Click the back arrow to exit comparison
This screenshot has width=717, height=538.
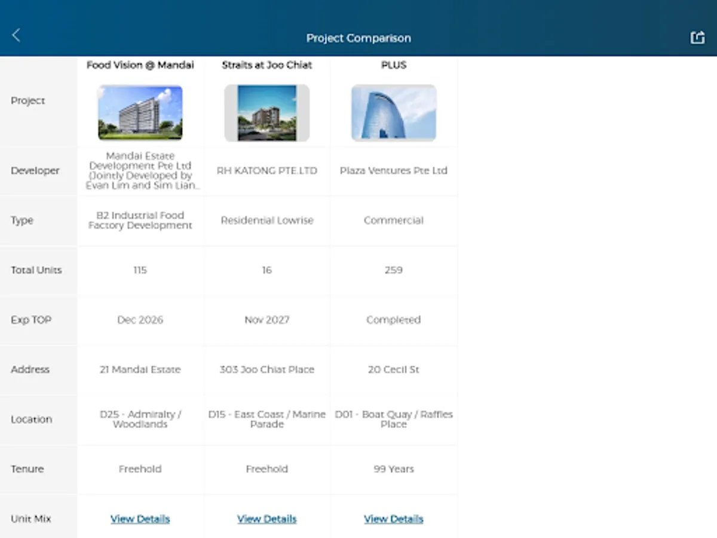[x=16, y=35]
